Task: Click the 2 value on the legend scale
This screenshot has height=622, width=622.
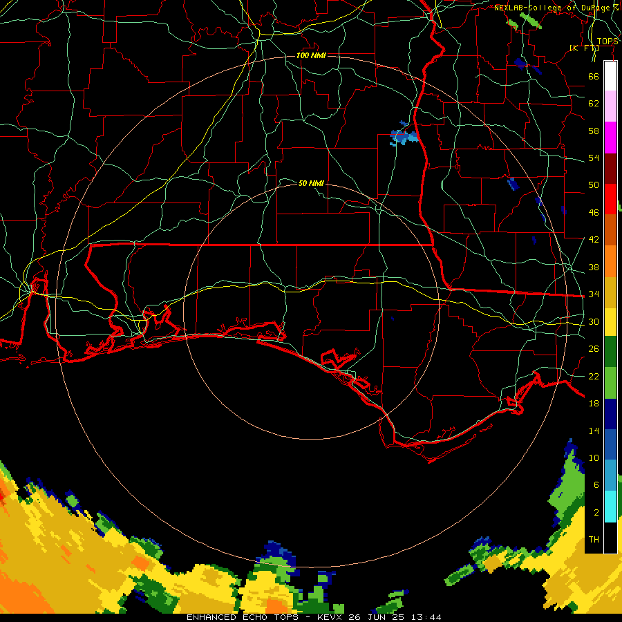Action: pyautogui.click(x=596, y=513)
